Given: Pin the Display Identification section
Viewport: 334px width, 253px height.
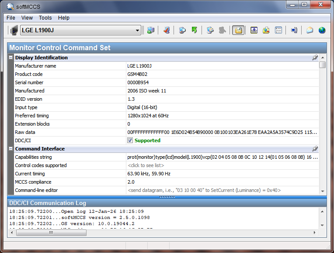Looking at the screenshot, I should tap(315, 58).
